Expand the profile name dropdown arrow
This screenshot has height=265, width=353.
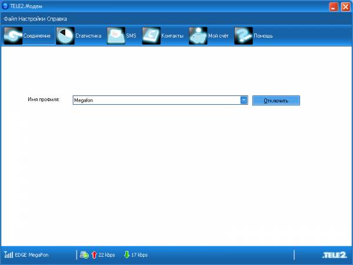(244, 100)
